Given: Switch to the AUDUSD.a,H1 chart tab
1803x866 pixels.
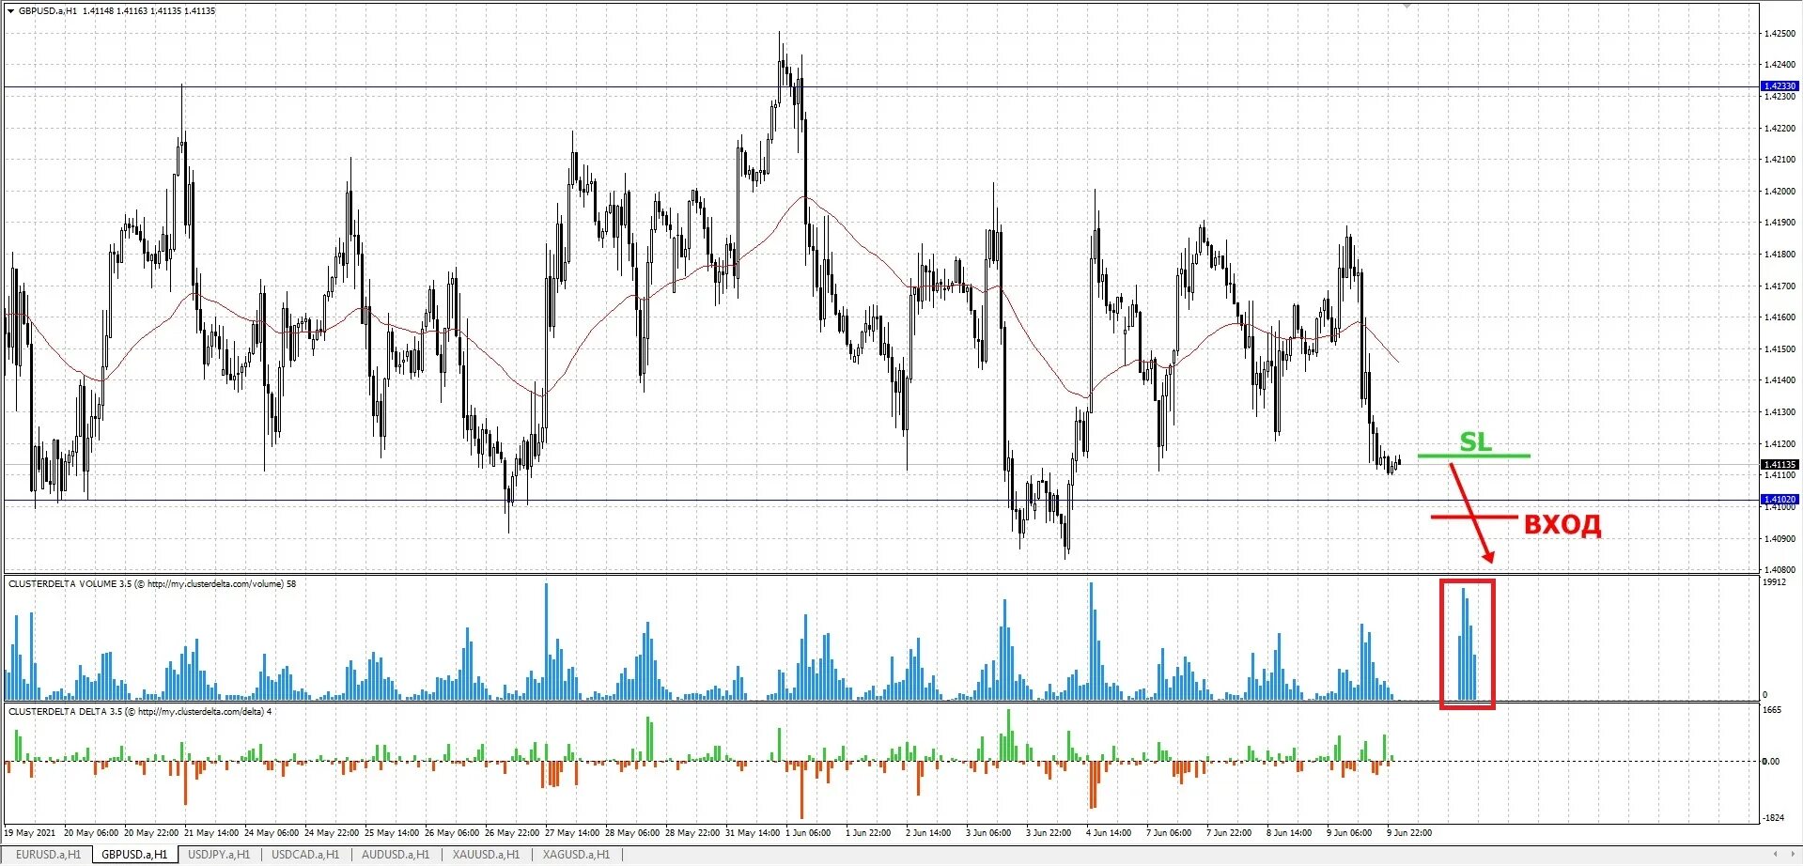Looking at the screenshot, I should click(396, 855).
